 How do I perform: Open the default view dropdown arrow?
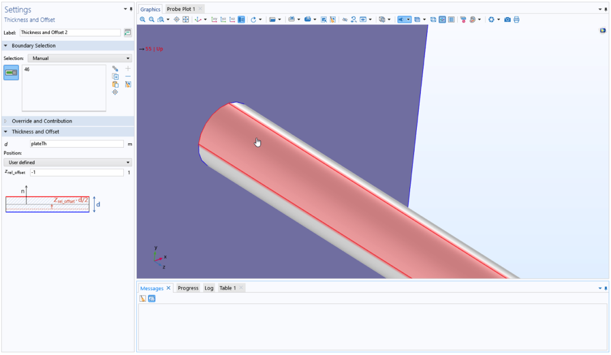pos(205,19)
